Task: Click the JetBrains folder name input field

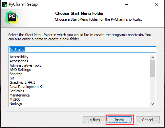Action: (x=82, y=50)
